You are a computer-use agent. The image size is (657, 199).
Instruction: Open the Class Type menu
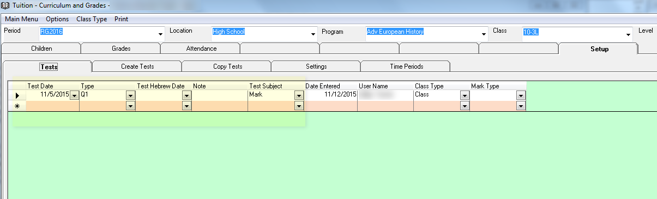[x=92, y=19]
